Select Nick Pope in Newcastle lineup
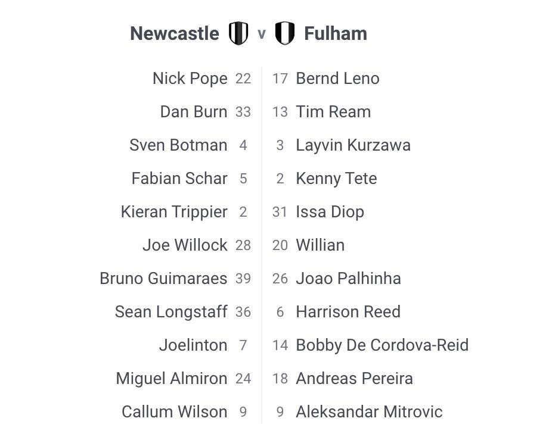 coord(190,79)
